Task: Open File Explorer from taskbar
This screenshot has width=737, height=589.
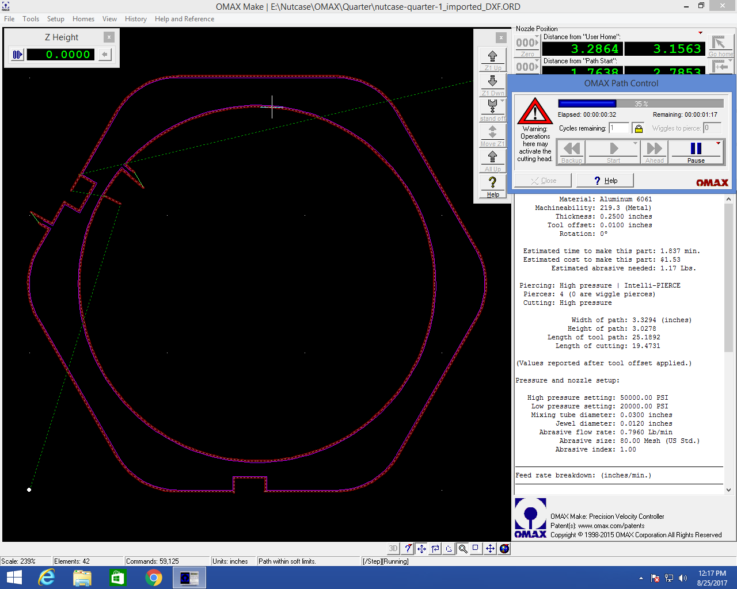Action: click(x=82, y=577)
